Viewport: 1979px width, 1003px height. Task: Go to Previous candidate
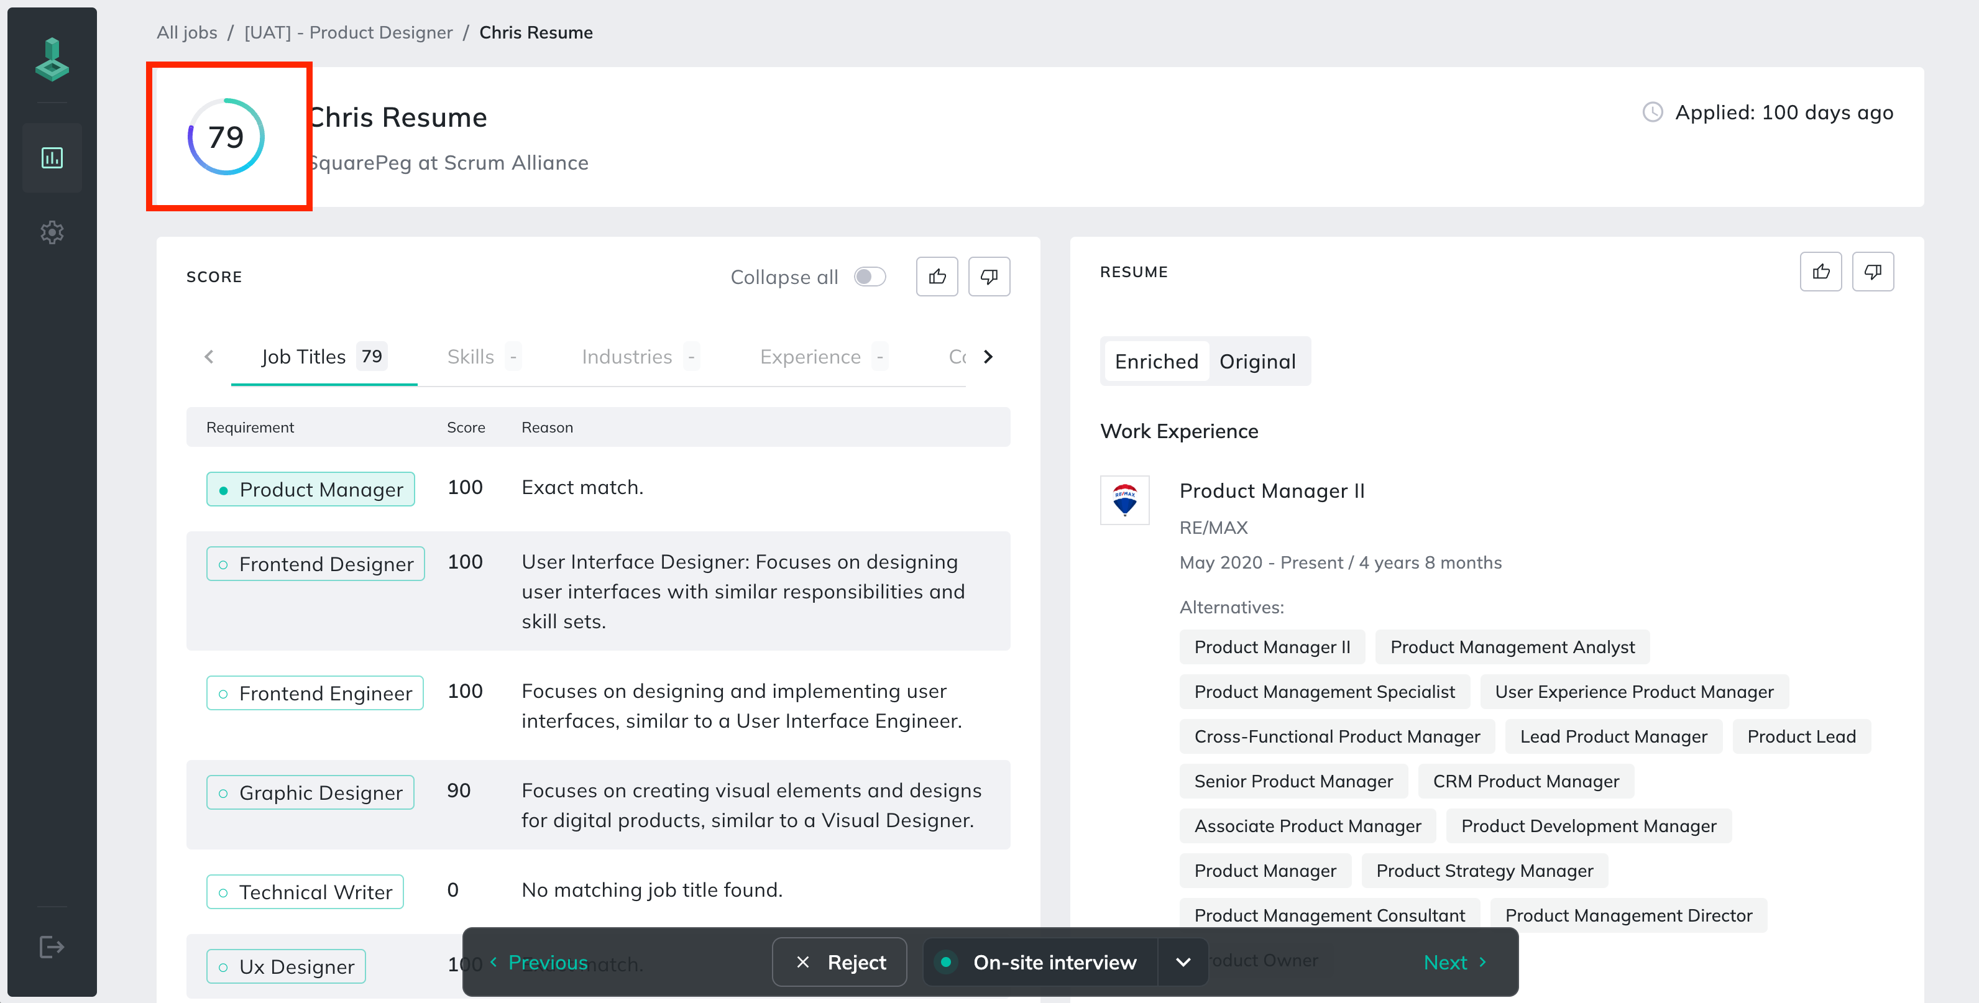[x=538, y=963]
